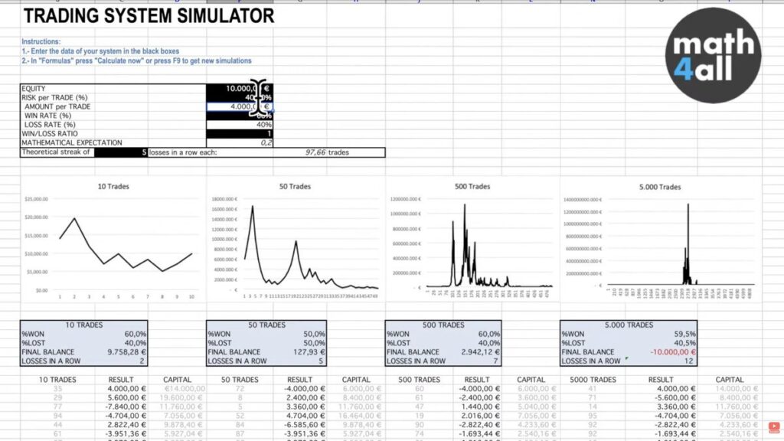Screen dimensions: 784x441
Task: Click the theoretical streak losses input box
Action: tap(120, 152)
